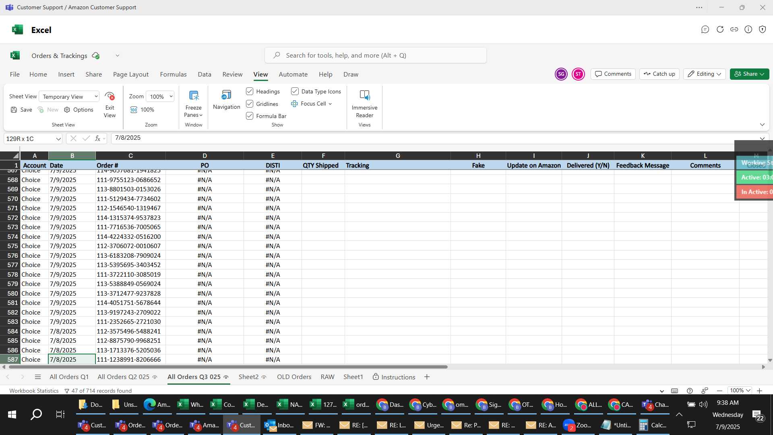Open the Zoom app in taskbar
The width and height of the screenshot is (773, 435).
click(x=578, y=425)
